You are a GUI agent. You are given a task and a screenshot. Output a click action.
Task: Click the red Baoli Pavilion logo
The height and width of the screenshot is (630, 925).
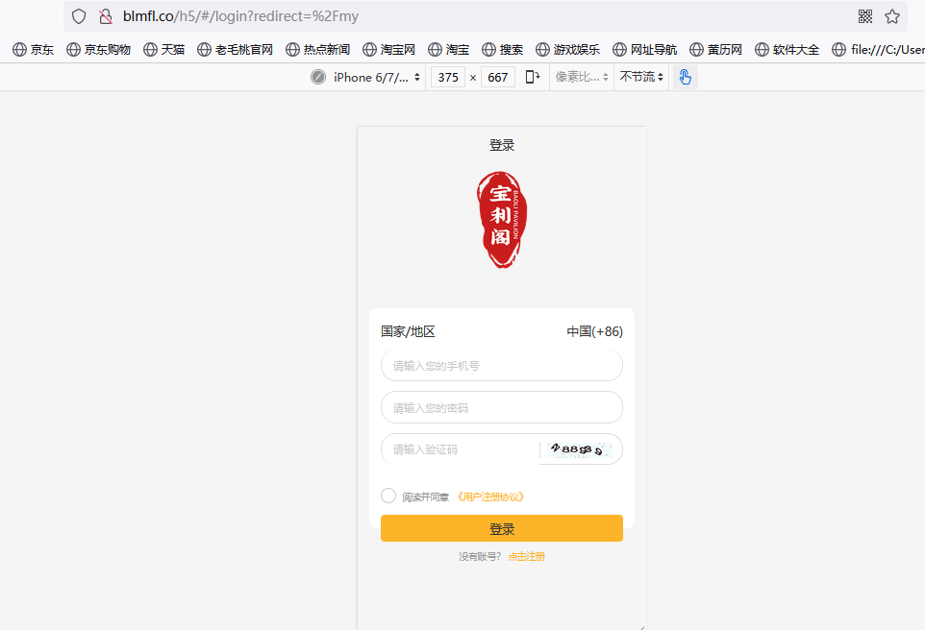[502, 220]
